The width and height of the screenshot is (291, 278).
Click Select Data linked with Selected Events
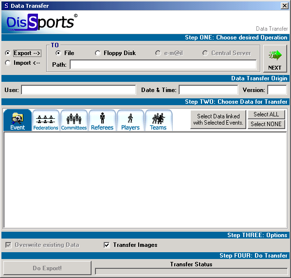point(218,119)
